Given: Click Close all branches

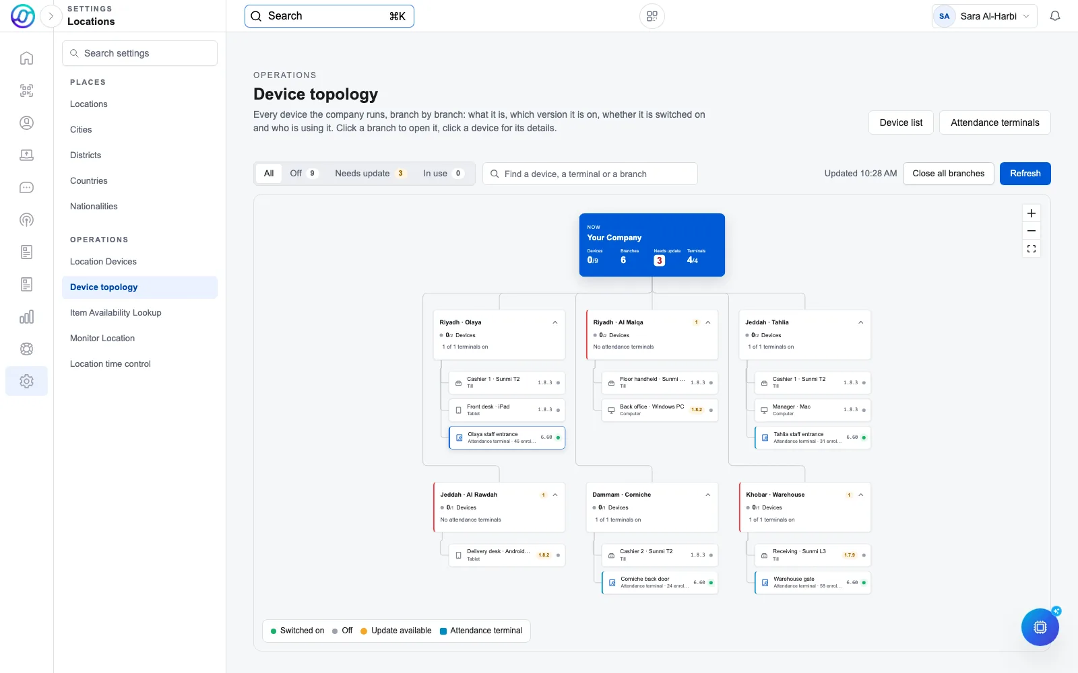Looking at the screenshot, I should pyautogui.click(x=948, y=174).
